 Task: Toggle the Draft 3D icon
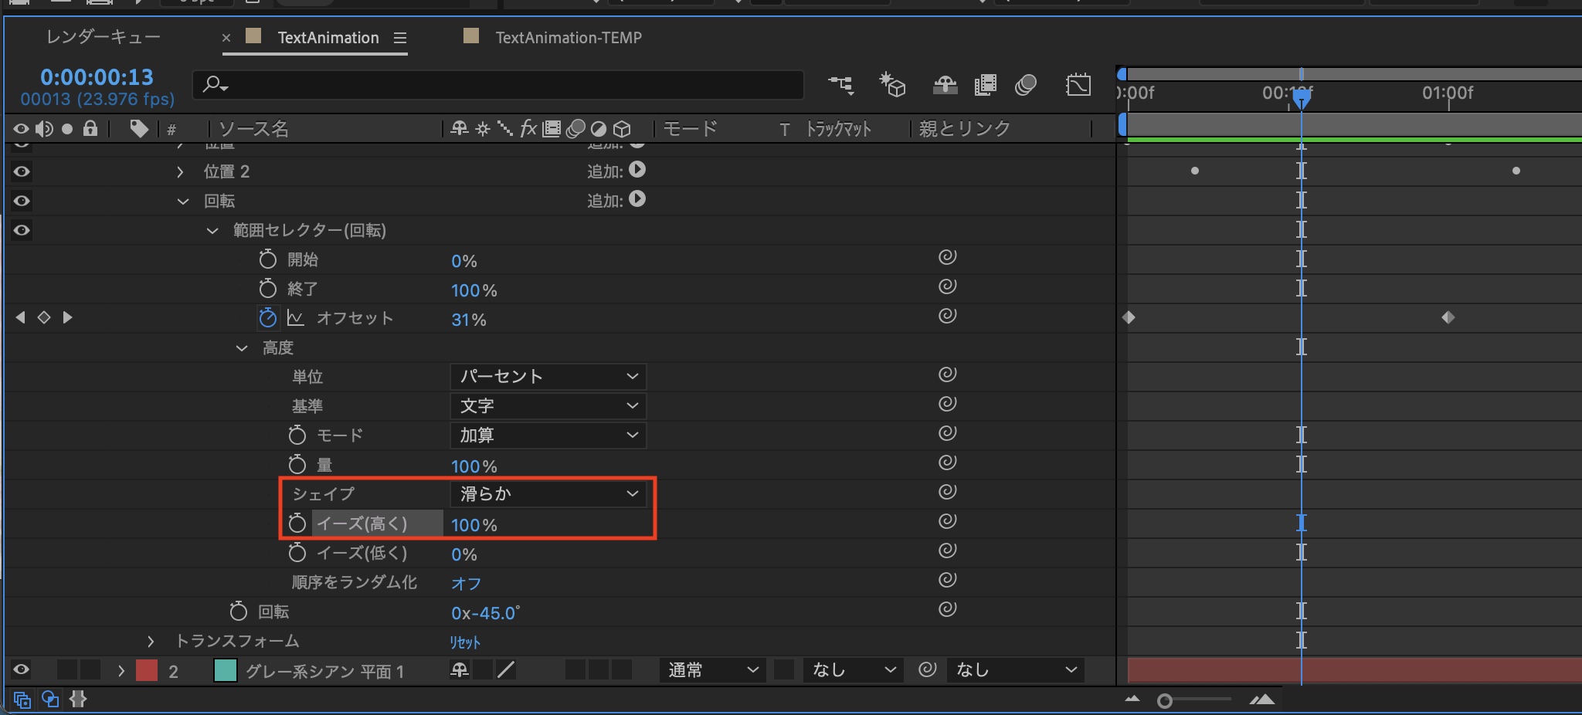pos(892,84)
